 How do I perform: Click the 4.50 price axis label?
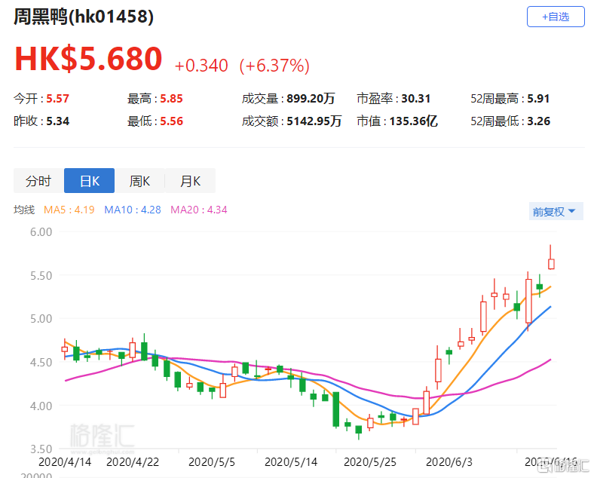41,363
